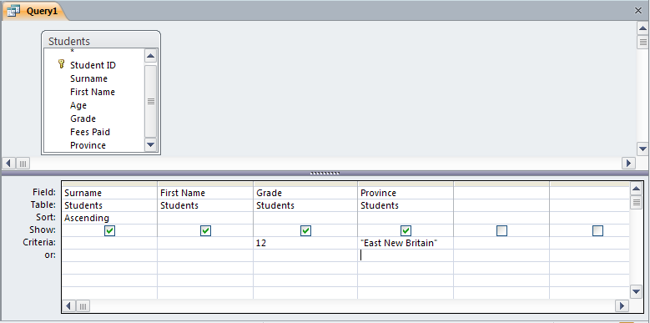Click the Student ID primary key icon

(x=62, y=64)
